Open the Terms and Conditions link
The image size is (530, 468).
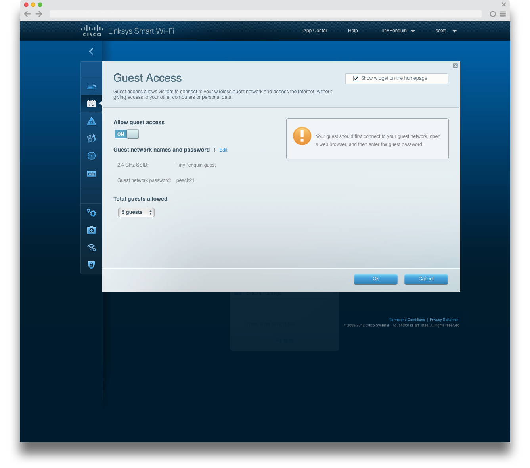[x=407, y=320]
